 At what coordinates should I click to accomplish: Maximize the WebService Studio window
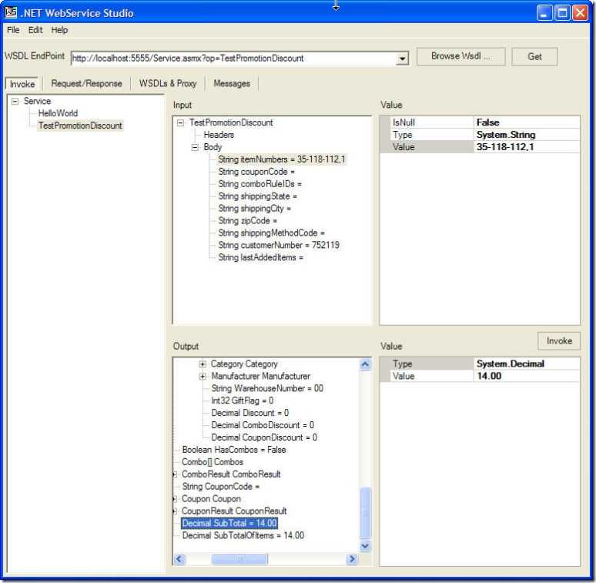coord(562,12)
